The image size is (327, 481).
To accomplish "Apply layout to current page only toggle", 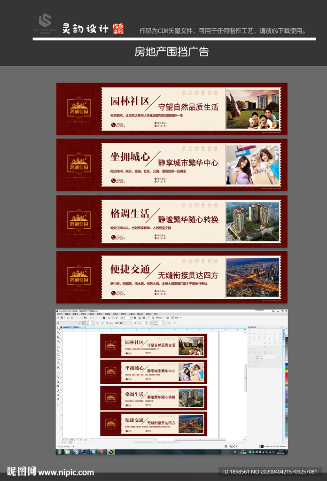I will [x=111, y=323].
